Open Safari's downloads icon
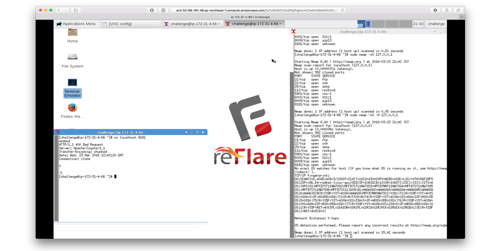The height and width of the screenshot is (251, 502). 435,10
